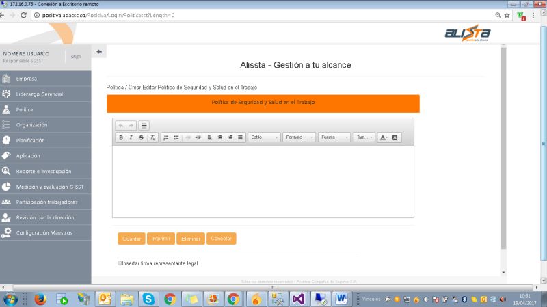Undo the last editor action
547x307 pixels.
[121, 126]
